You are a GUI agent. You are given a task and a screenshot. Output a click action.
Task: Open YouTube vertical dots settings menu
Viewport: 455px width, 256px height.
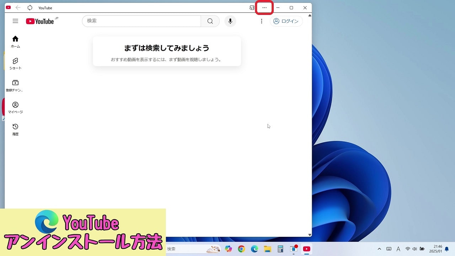pyautogui.click(x=262, y=21)
